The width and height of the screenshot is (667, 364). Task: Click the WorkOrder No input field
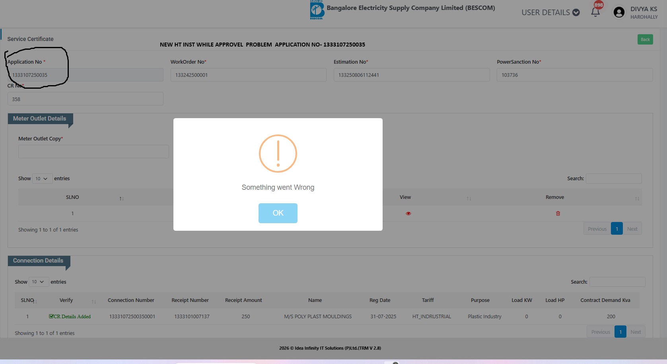click(x=249, y=75)
